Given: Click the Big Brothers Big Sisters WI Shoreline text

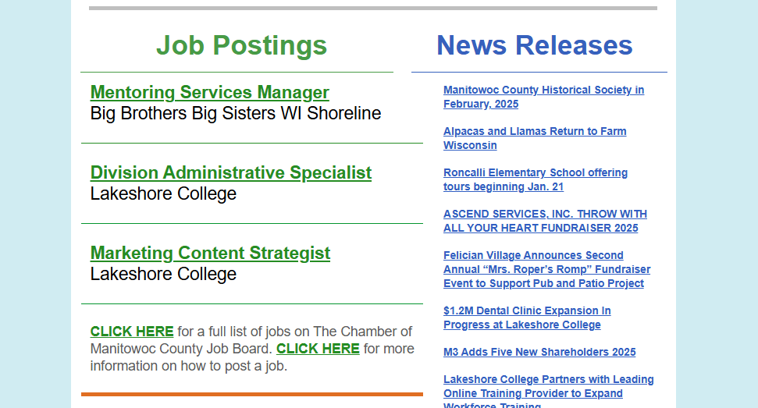Looking at the screenshot, I should [x=236, y=114].
